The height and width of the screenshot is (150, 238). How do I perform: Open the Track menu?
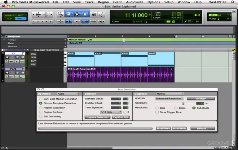(89, 2)
